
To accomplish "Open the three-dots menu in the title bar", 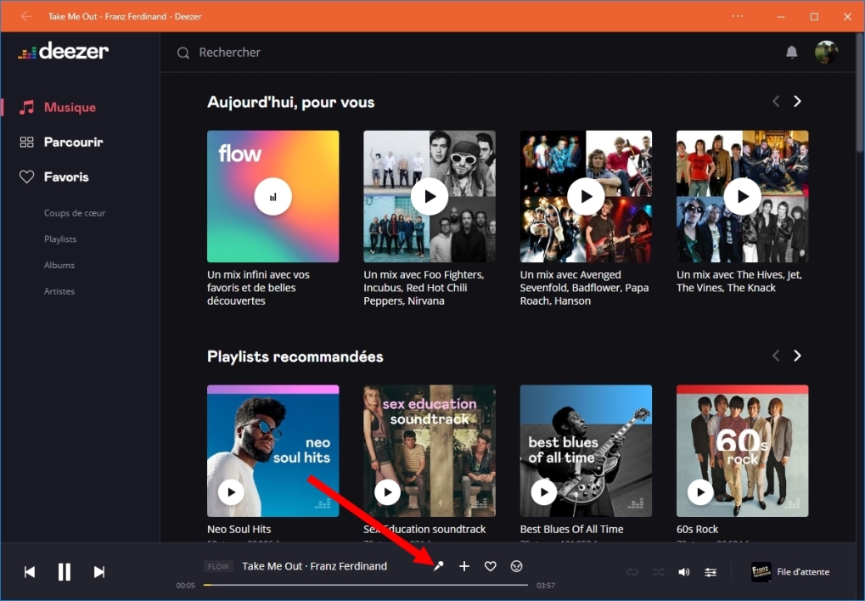I will (738, 16).
